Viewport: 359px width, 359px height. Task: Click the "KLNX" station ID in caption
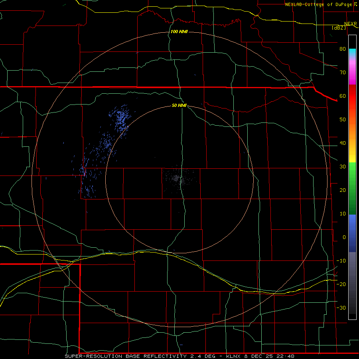click(x=234, y=356)
